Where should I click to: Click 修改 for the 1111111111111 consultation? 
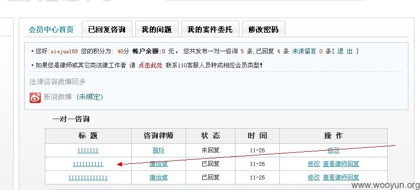tap(314, 177)
